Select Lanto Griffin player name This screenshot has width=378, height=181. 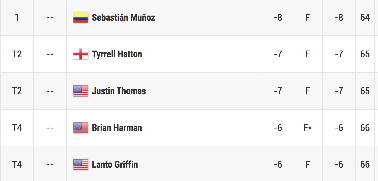(x=115, y=164)
